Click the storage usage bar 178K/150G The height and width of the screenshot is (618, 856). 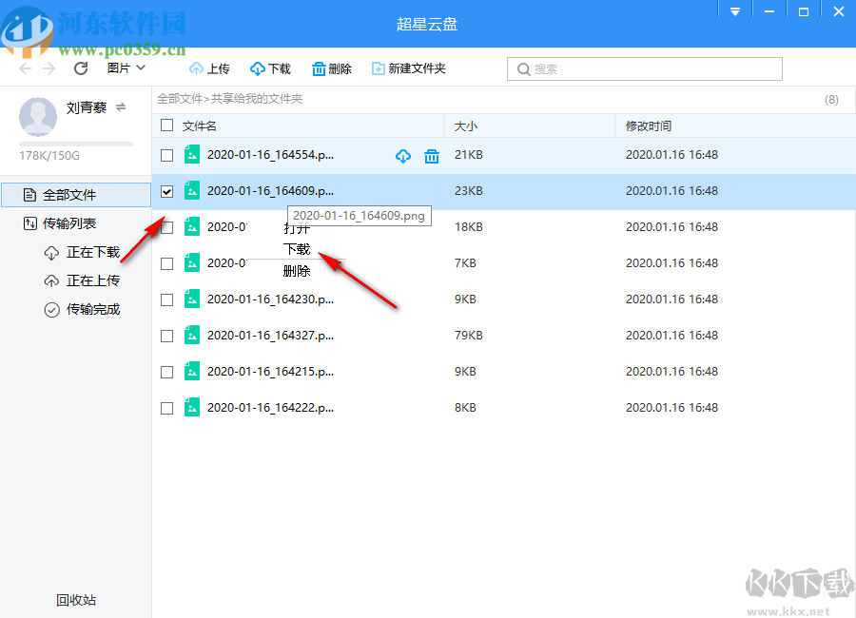click(x=76, y=145)
